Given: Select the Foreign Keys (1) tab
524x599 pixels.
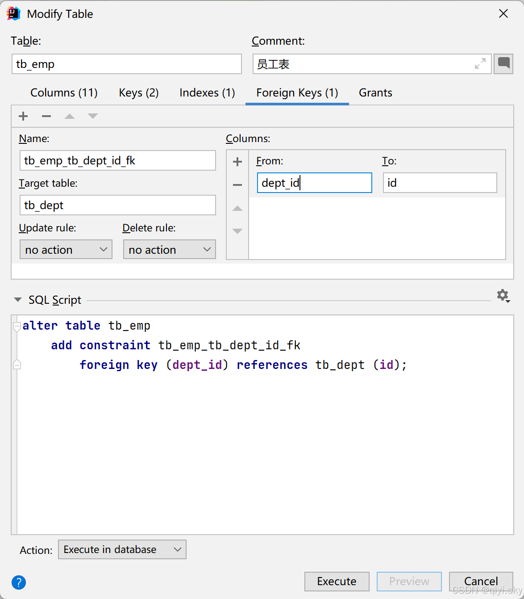Looking at the screenshot, I should click(x=297, y=92).
